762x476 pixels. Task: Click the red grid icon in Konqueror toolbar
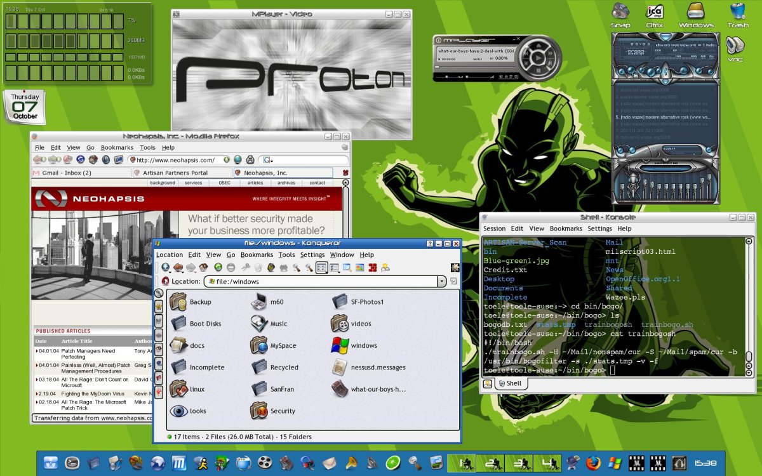372,267
